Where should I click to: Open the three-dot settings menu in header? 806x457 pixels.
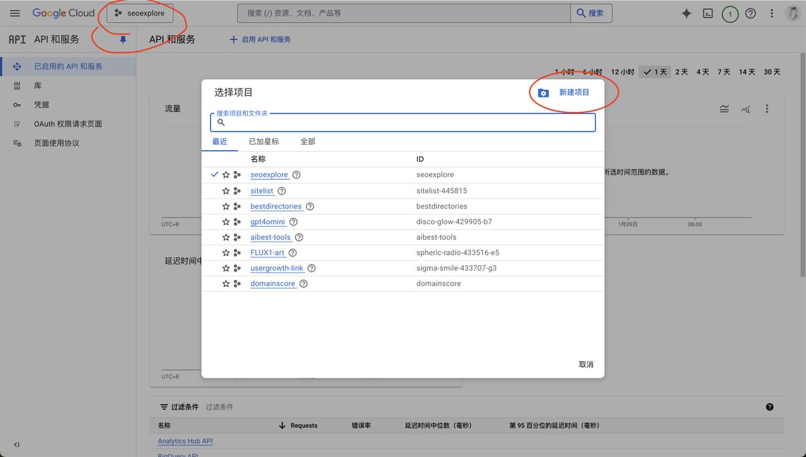point(772,13)
